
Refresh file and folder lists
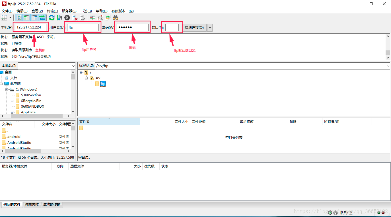tap(52, 18)
